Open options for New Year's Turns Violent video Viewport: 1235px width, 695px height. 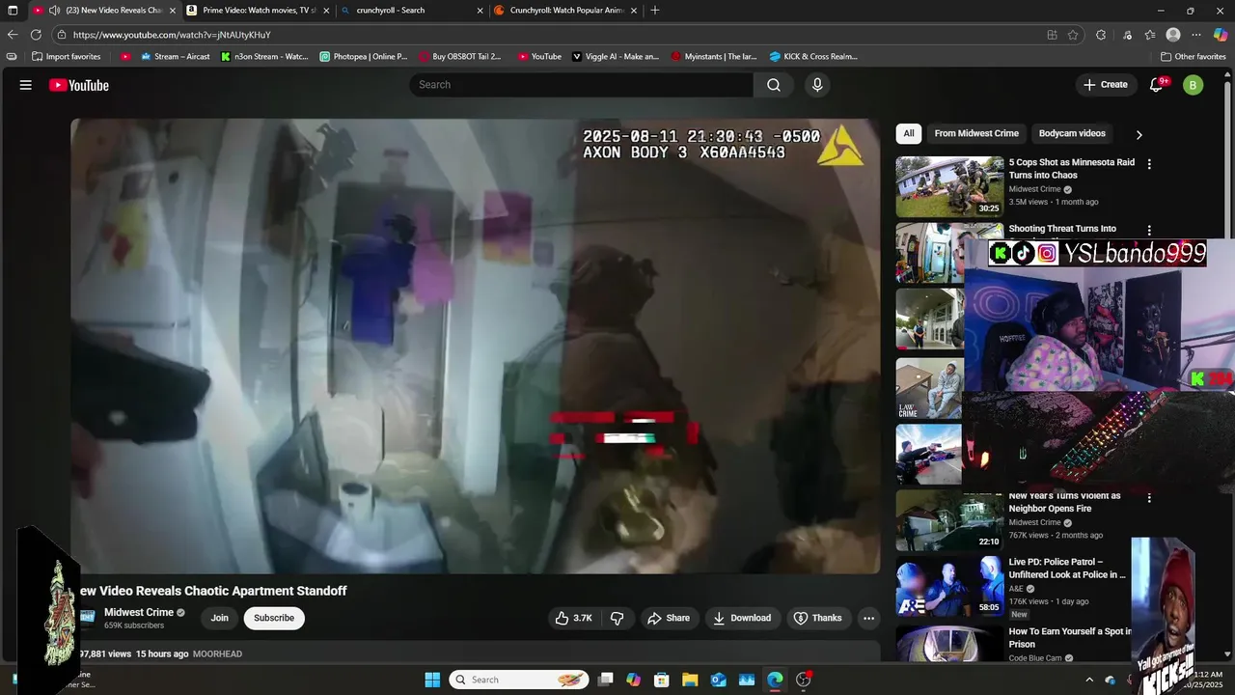1148,498
